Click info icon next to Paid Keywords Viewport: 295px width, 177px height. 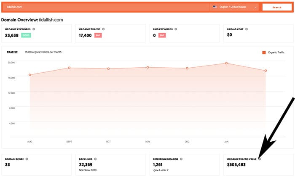[x=176, y=29]
